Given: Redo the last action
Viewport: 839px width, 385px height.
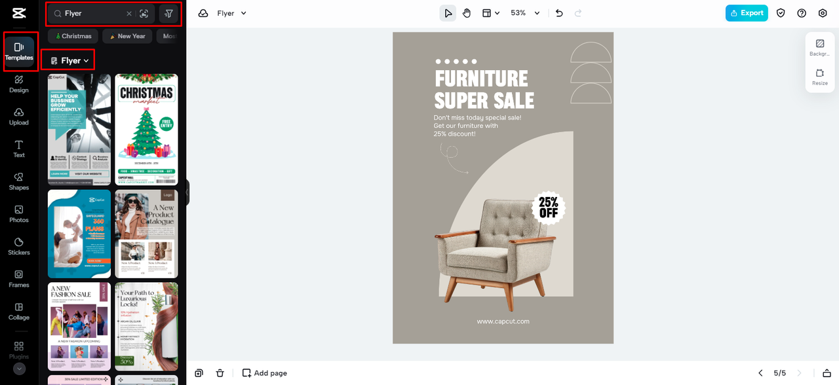Looking at the screenshot, I should (x=577, y=13).
